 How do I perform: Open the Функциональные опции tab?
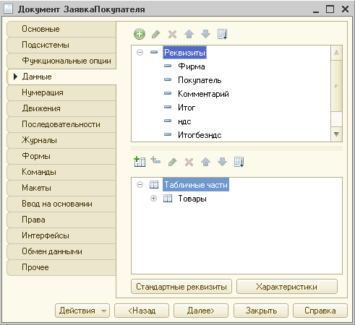pos(61,61)
